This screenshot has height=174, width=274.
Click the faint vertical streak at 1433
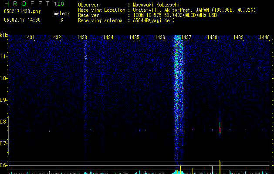click(x=85, y=98)
